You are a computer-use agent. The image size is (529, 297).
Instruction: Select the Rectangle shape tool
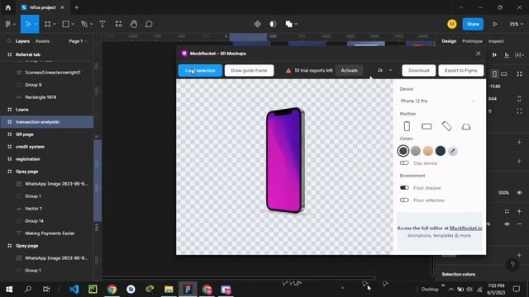(66, 24)
